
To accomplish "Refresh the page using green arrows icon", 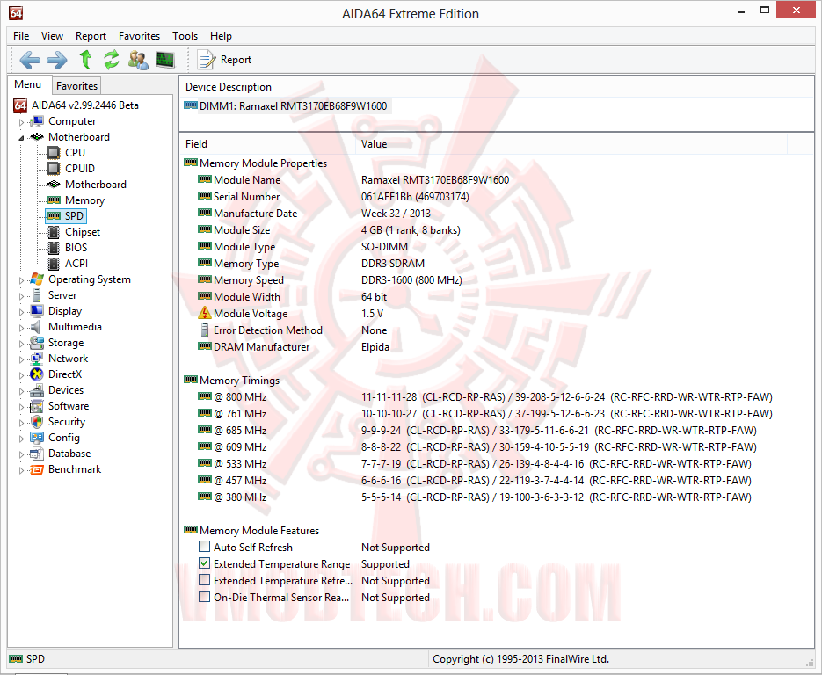I will click(111, 60).
